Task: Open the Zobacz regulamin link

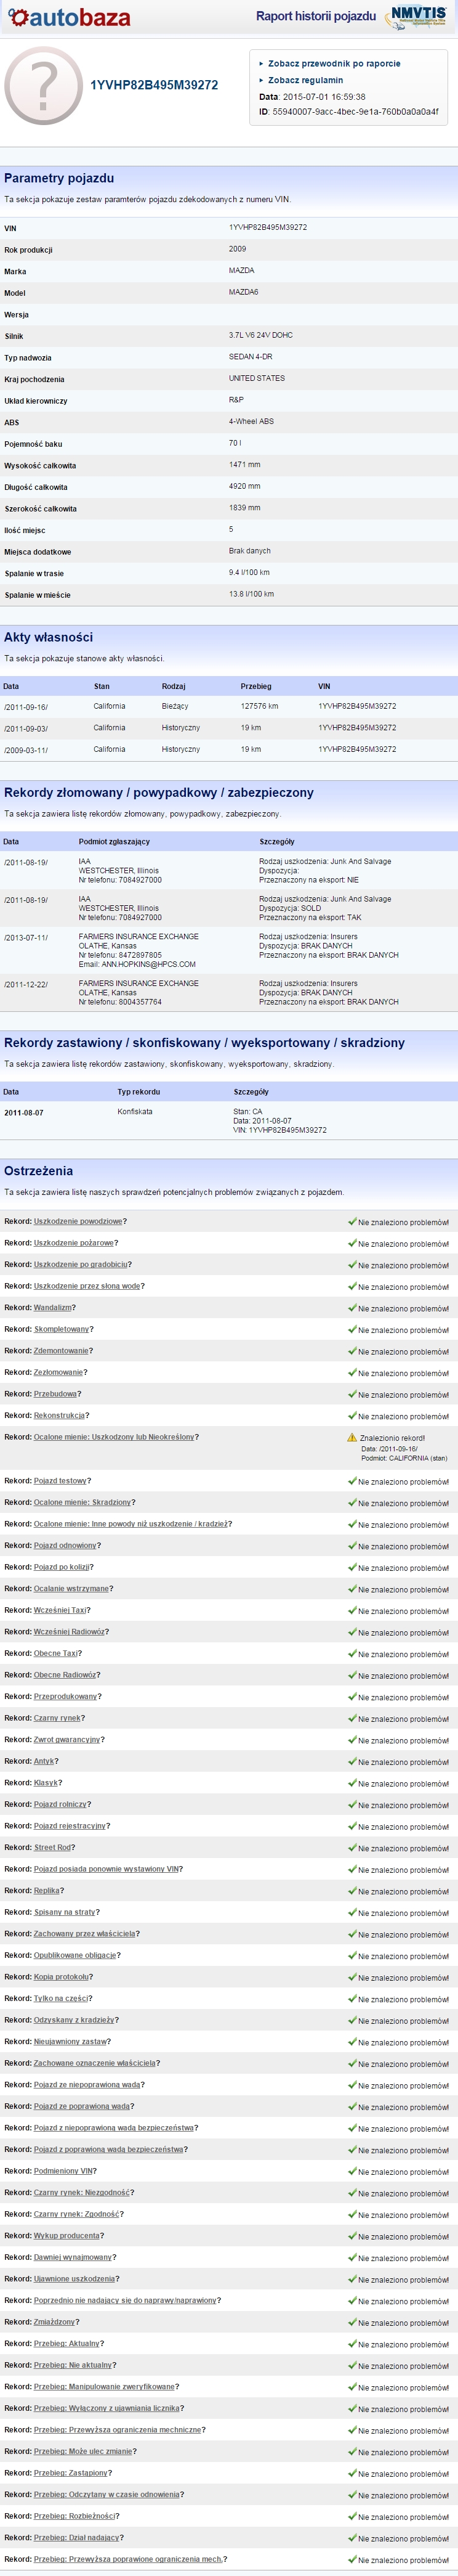Action: [304, 80]
